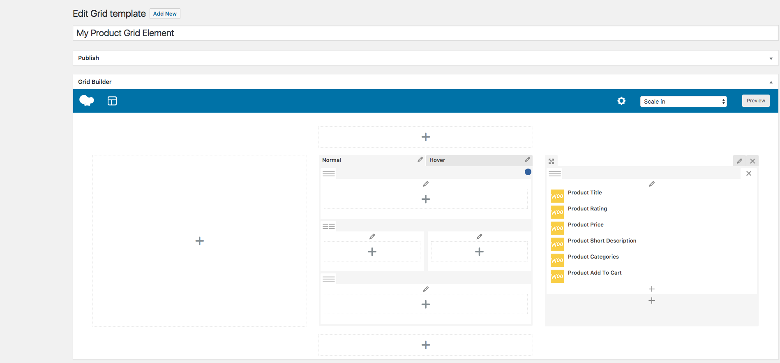780x363 pixels.
Task: Click the Preview button
Action: tap(755, 101)
